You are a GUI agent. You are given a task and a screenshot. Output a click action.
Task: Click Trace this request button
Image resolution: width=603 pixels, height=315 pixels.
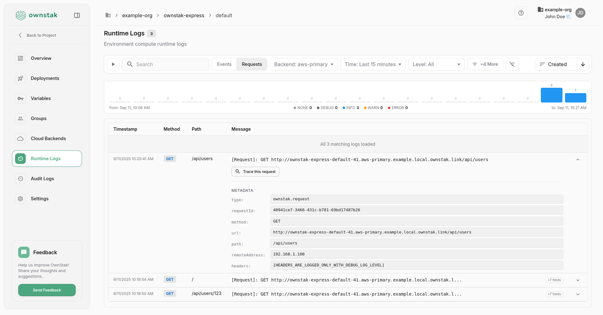pyautogui.click(x=255, y=172)
